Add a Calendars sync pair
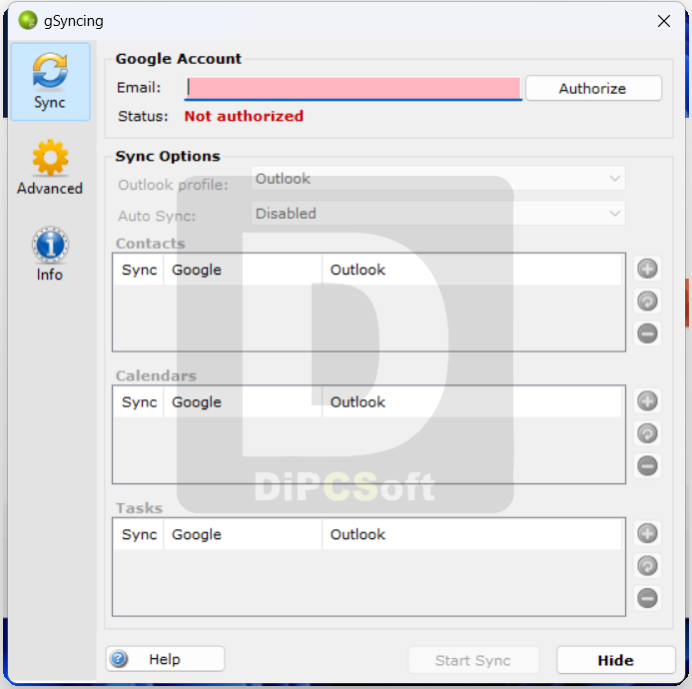Image resolution: width=692 pixels, height=689 pixels. tap(647, 400)
